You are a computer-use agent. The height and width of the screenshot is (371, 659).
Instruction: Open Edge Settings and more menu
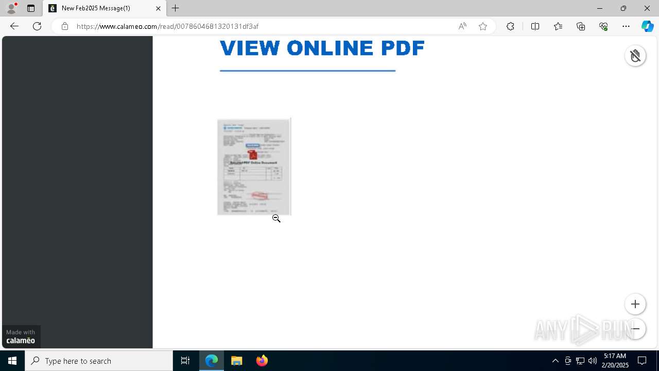[x=626, y=26]
